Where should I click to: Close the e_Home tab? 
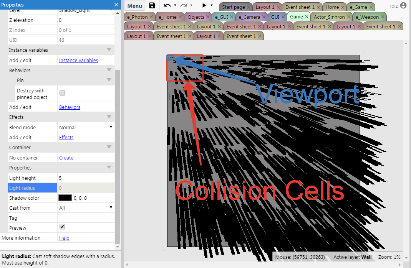pos(180,17)
